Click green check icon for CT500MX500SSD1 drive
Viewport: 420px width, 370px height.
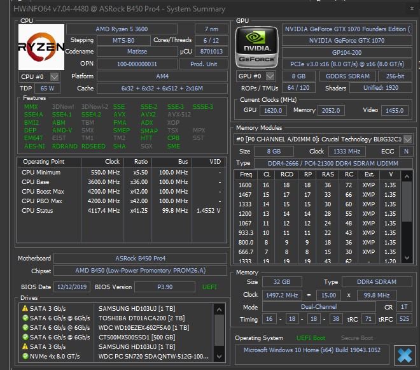pyautogui.click(x=25, y=337)
